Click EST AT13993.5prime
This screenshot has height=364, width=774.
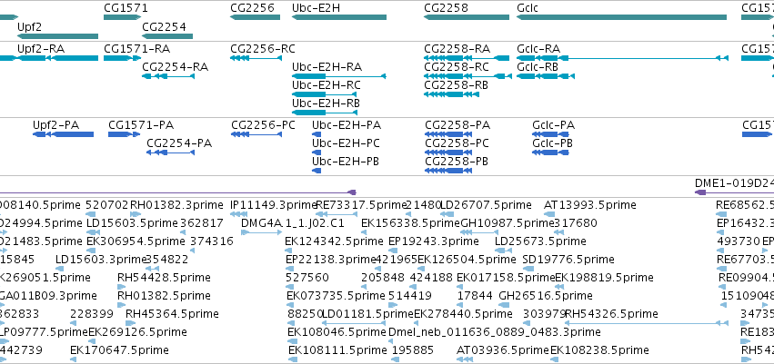[549, 214]
